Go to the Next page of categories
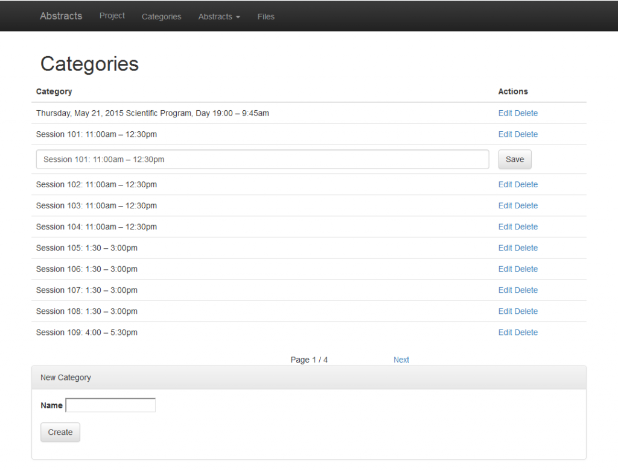 point(401,360)
